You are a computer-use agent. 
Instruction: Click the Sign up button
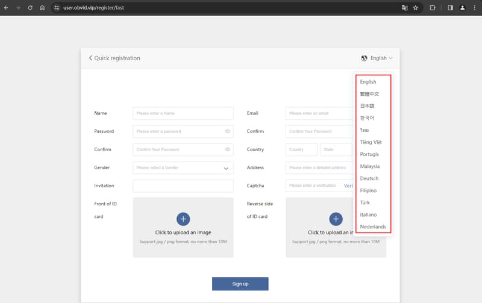click(x=240, y=284)
